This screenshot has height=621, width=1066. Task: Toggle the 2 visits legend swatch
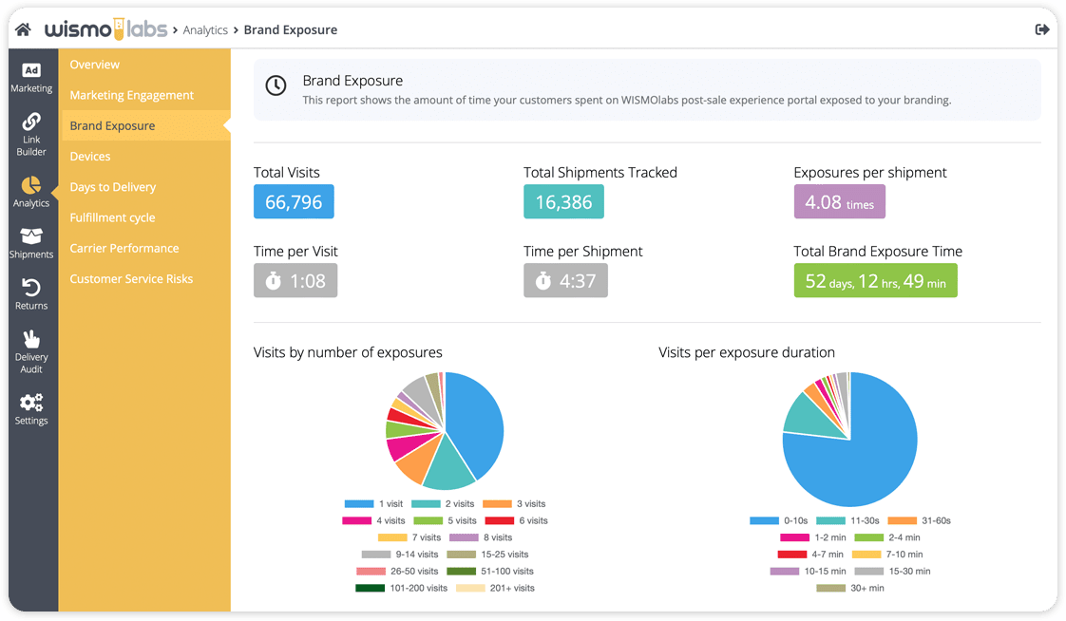coord(426,504)
